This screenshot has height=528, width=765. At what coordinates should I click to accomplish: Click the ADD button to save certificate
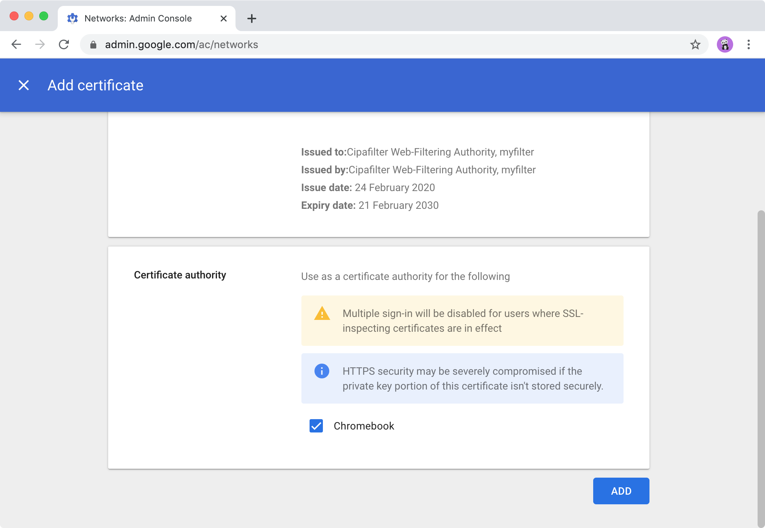tap(621, 491)
